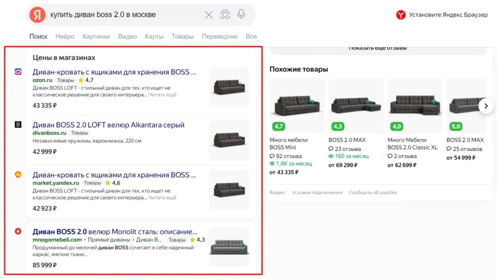
Task: Click Читать ещё in ozon.ru snippet
Action: 162,94
